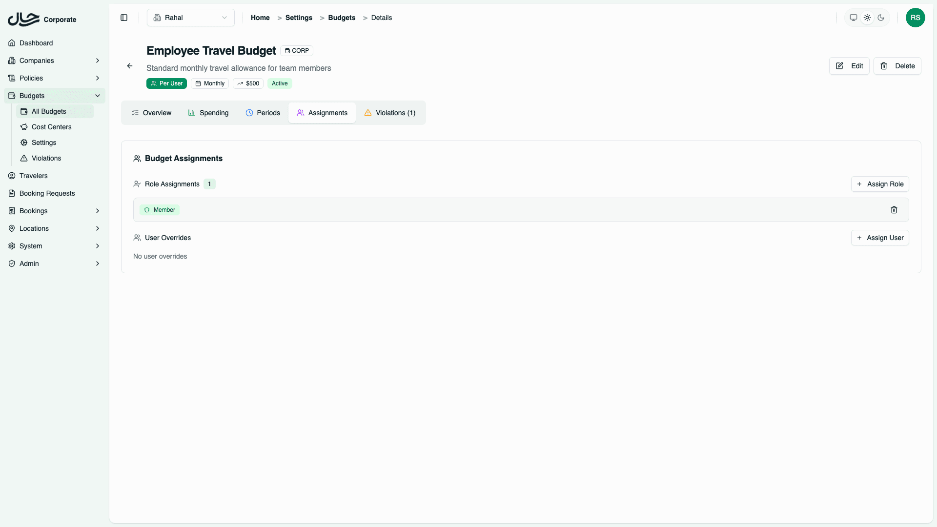Open Budgets from the breadcrumb trail
The image size is (937, 527).
click(342, 18)
